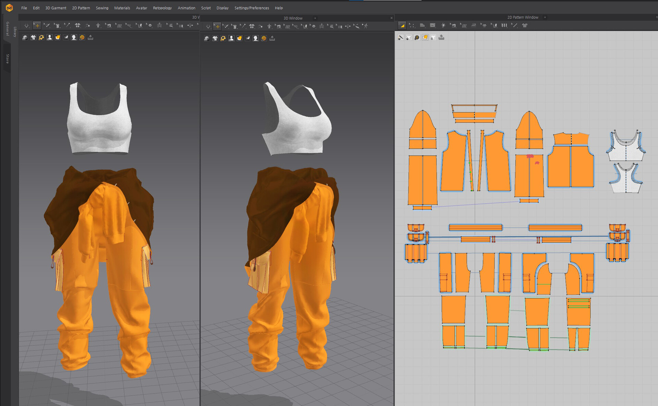Click the Simulate arrow in left 3D toolbar
Image resolution: width=658 pixels, height=406 pixels.
[x=26, y=26]
